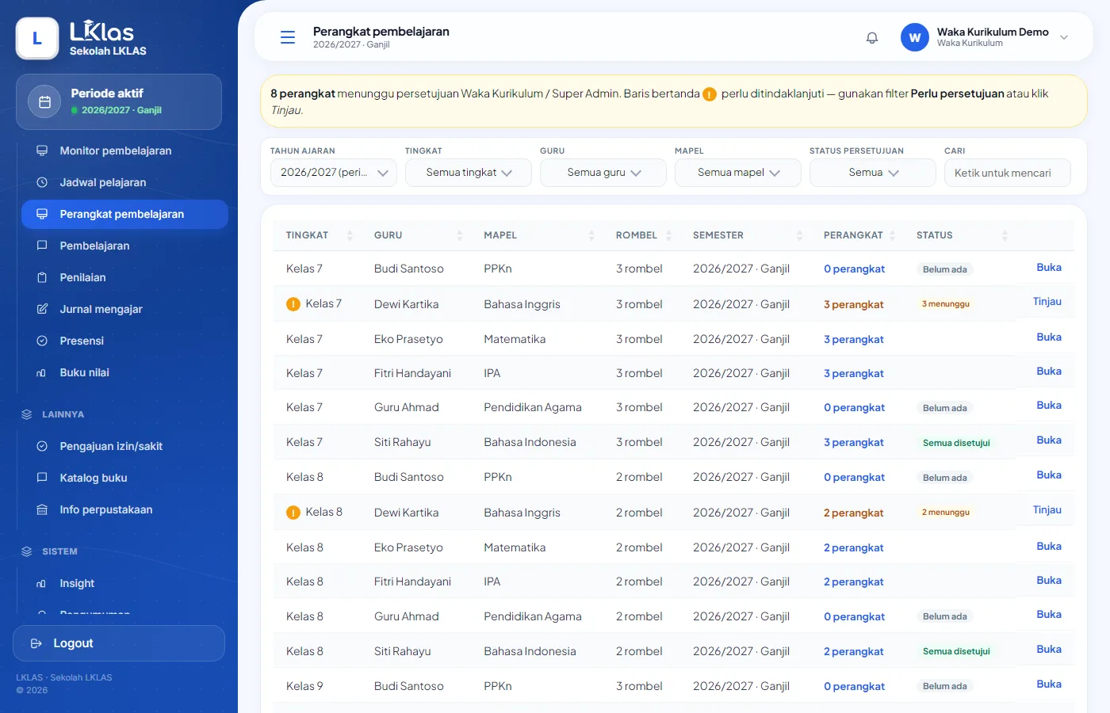Screen dimensions: 1110x713
Task: Open the Semua tingkat filter dropdown
Action: click(x=469, y=173)
